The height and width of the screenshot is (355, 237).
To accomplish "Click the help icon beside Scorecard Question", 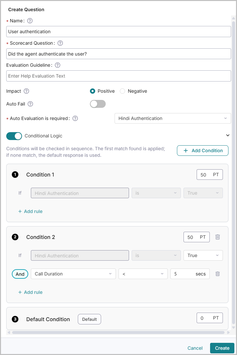I will [x=60, y=43].
